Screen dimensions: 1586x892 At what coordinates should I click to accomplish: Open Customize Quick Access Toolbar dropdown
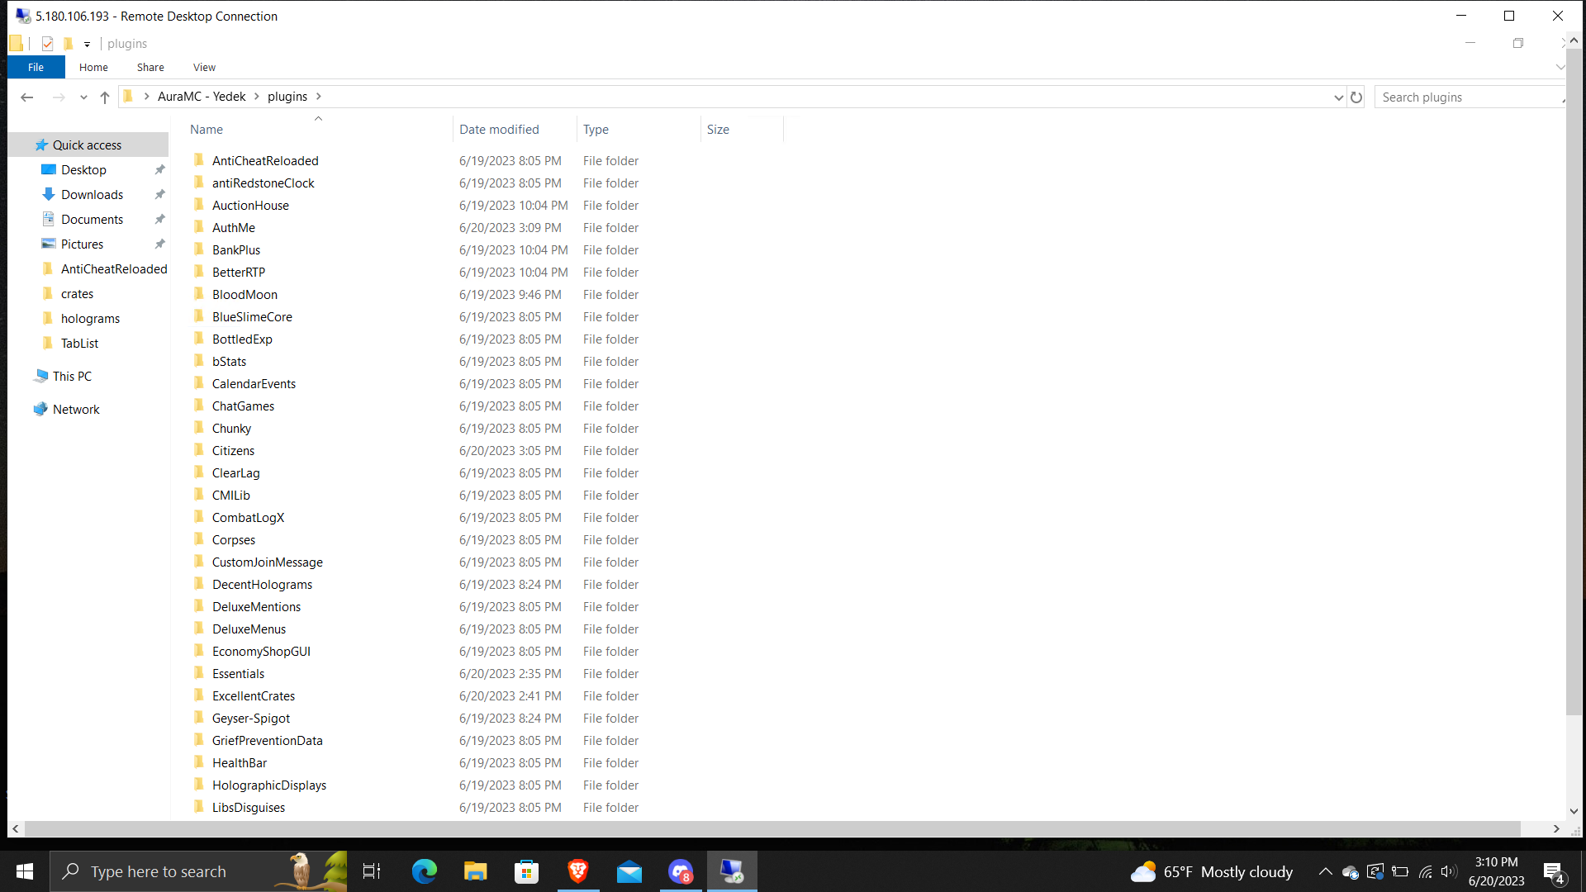(87, 45)
